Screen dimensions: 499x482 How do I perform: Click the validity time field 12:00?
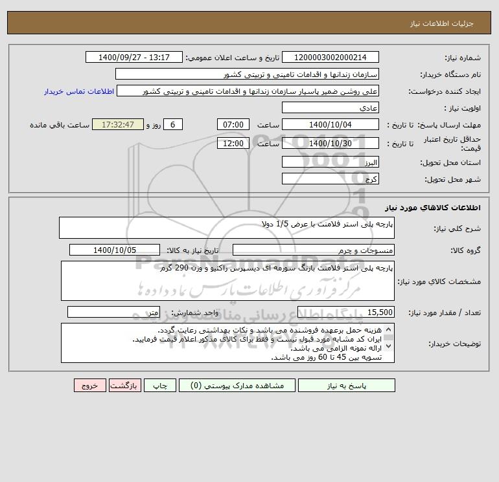pos(233,143)
